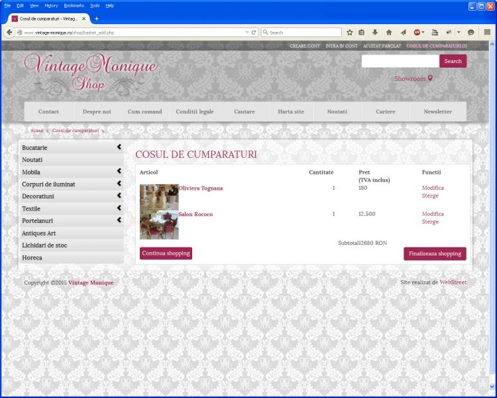Click the bookmark star icon in toolbar
The height and width of the screenshot is (398, 497).
350,32
